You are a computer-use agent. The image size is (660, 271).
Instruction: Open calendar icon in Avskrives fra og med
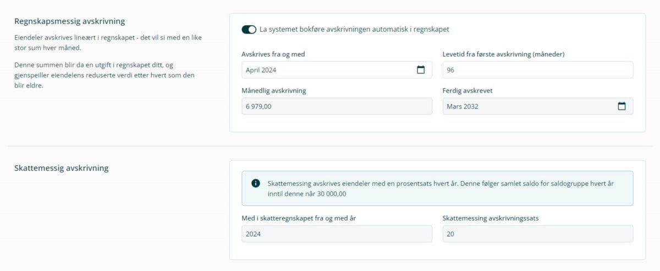click(421, 70)
